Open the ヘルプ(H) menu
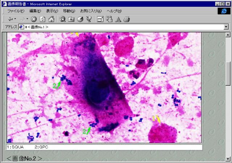The height and width of the screenshot is (163, 232). pos(114,11)
